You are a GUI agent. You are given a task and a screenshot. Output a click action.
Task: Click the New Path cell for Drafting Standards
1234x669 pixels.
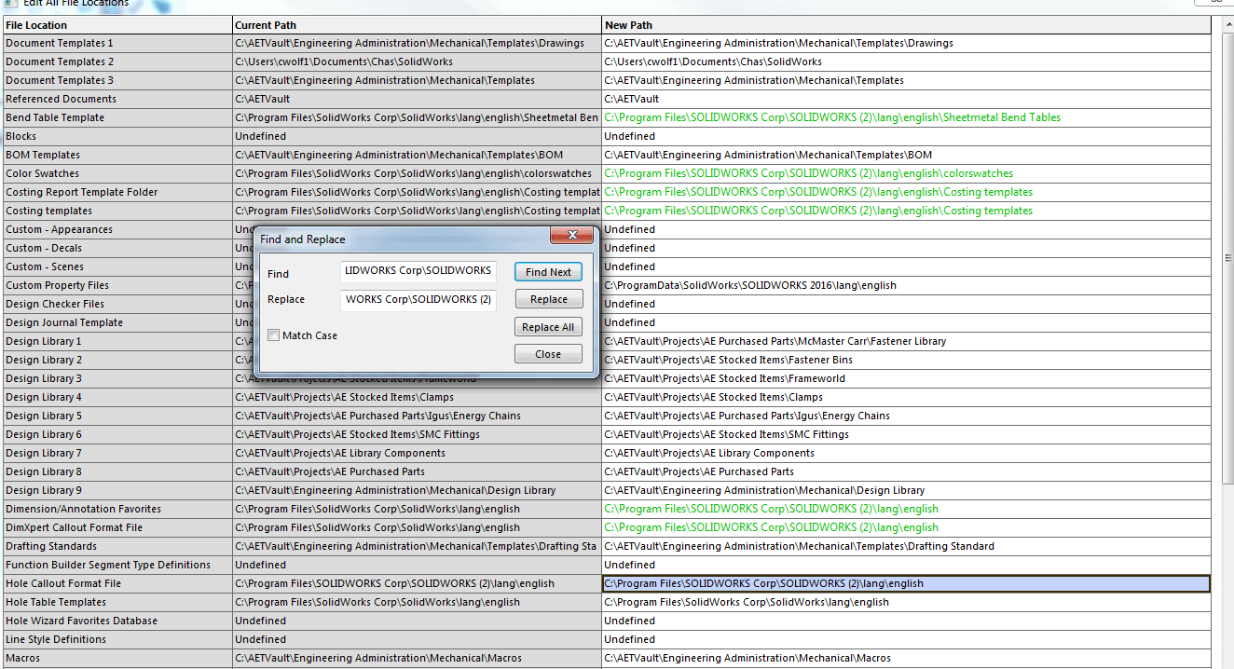tap(906, 546)
